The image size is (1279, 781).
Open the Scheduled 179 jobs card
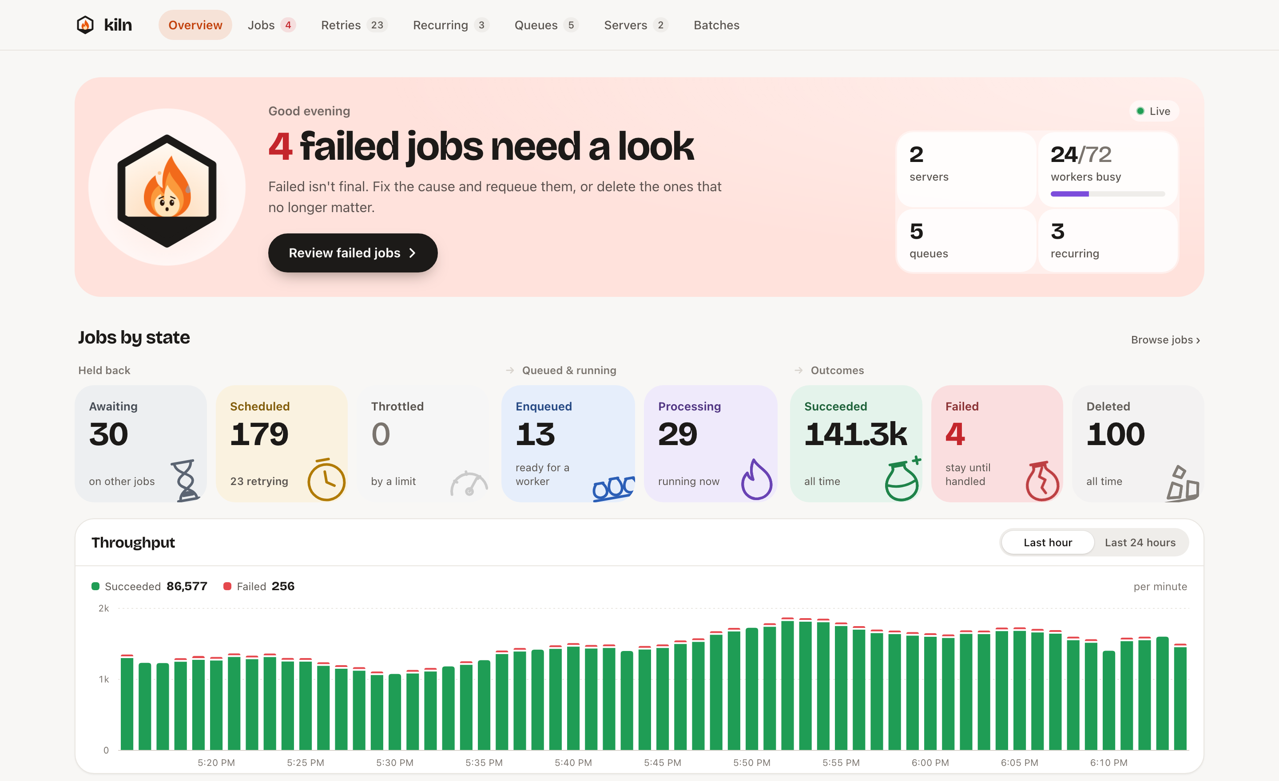click(x=282, y=443)
